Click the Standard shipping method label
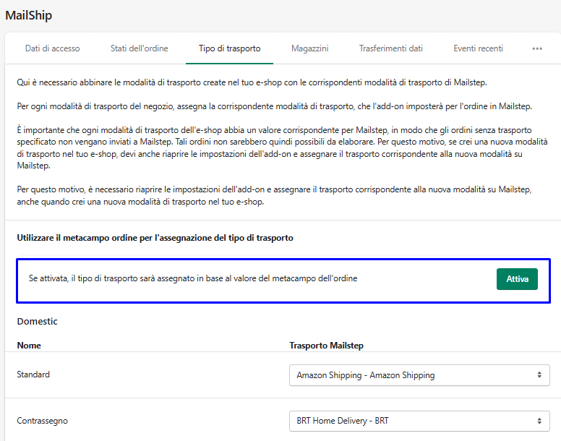 click(33, 374)
